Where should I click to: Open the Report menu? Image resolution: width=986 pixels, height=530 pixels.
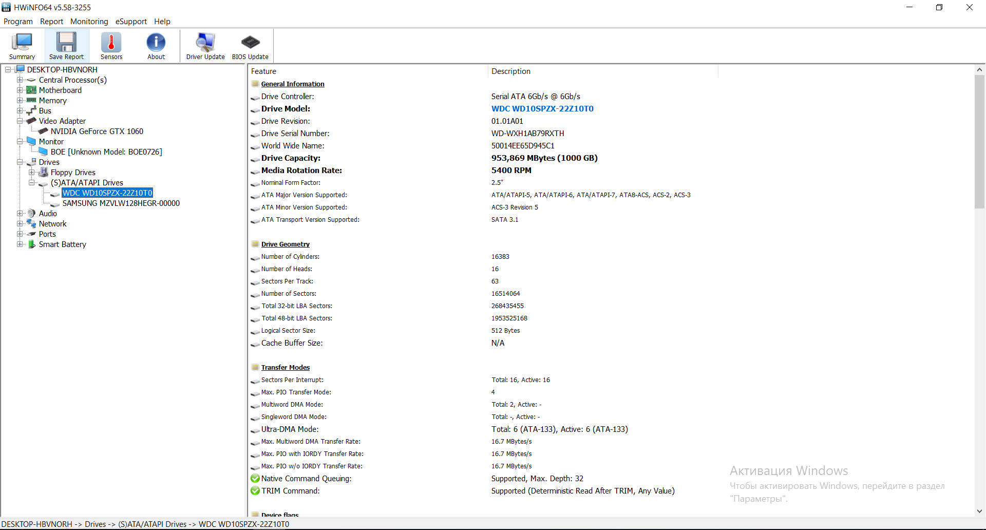(51, 22)
